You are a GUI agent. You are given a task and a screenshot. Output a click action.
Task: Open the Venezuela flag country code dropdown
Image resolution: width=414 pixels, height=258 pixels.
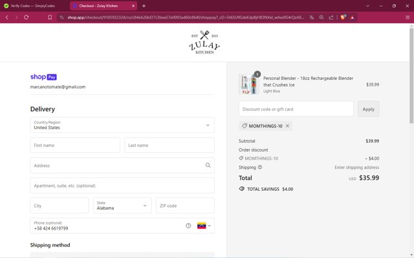[204, 226]
